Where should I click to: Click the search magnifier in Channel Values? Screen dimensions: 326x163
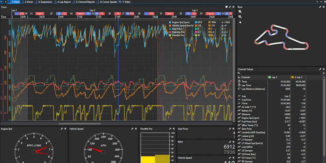click(x=239, y=73)
